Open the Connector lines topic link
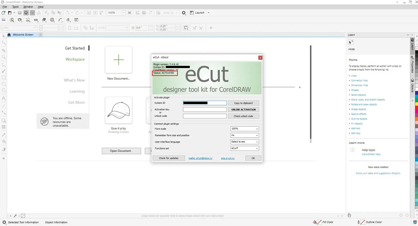418x226 pixels. (x=359, y=80)
